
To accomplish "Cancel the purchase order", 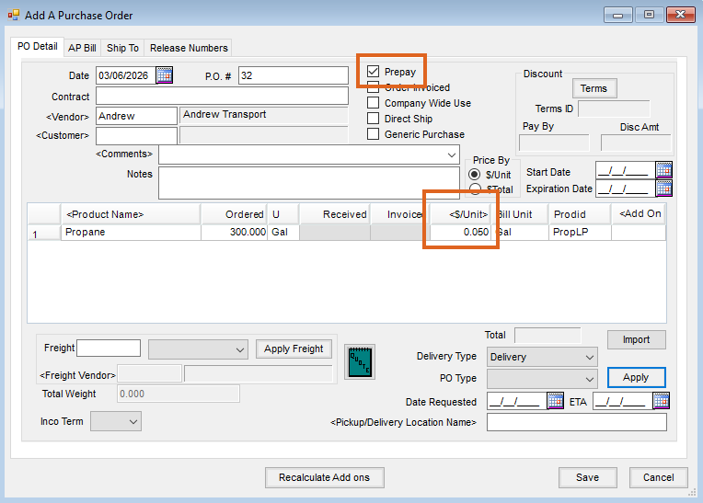I will [658, 477].
